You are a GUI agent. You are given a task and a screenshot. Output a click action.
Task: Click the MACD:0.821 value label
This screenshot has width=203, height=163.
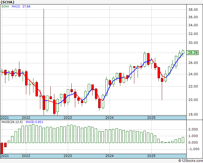(x=35, y=122)
